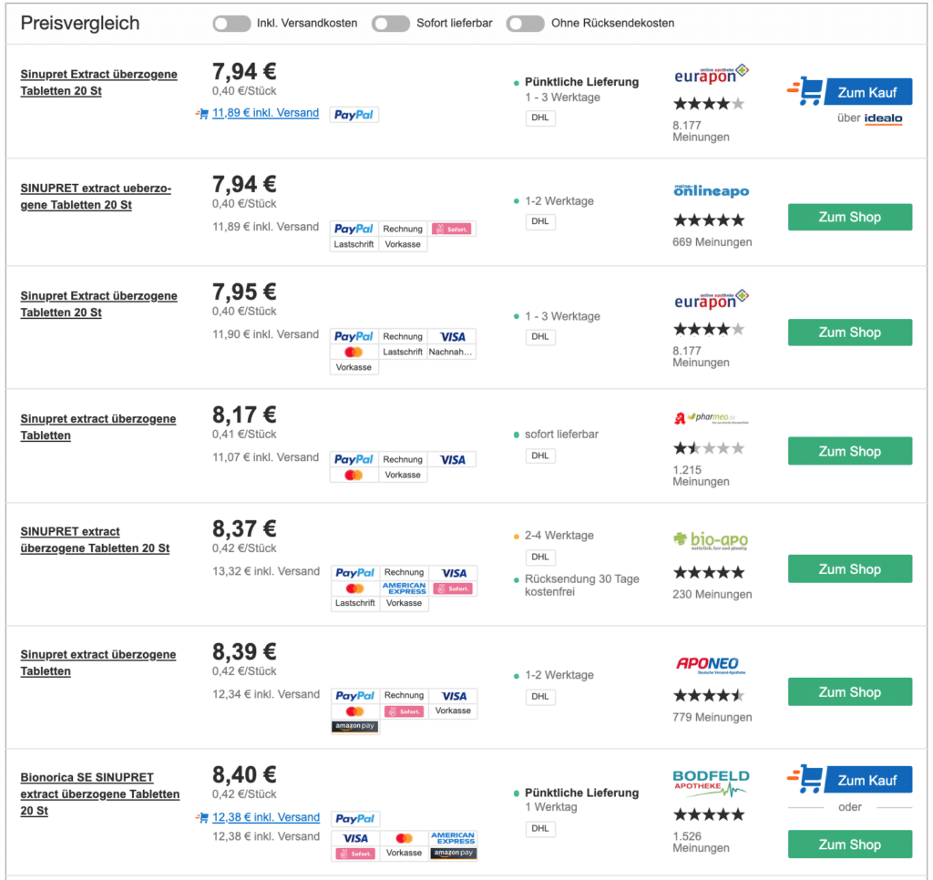
Task: Click Zum Kauf in the Bodfeld offer
Action: tap(850, 780)
